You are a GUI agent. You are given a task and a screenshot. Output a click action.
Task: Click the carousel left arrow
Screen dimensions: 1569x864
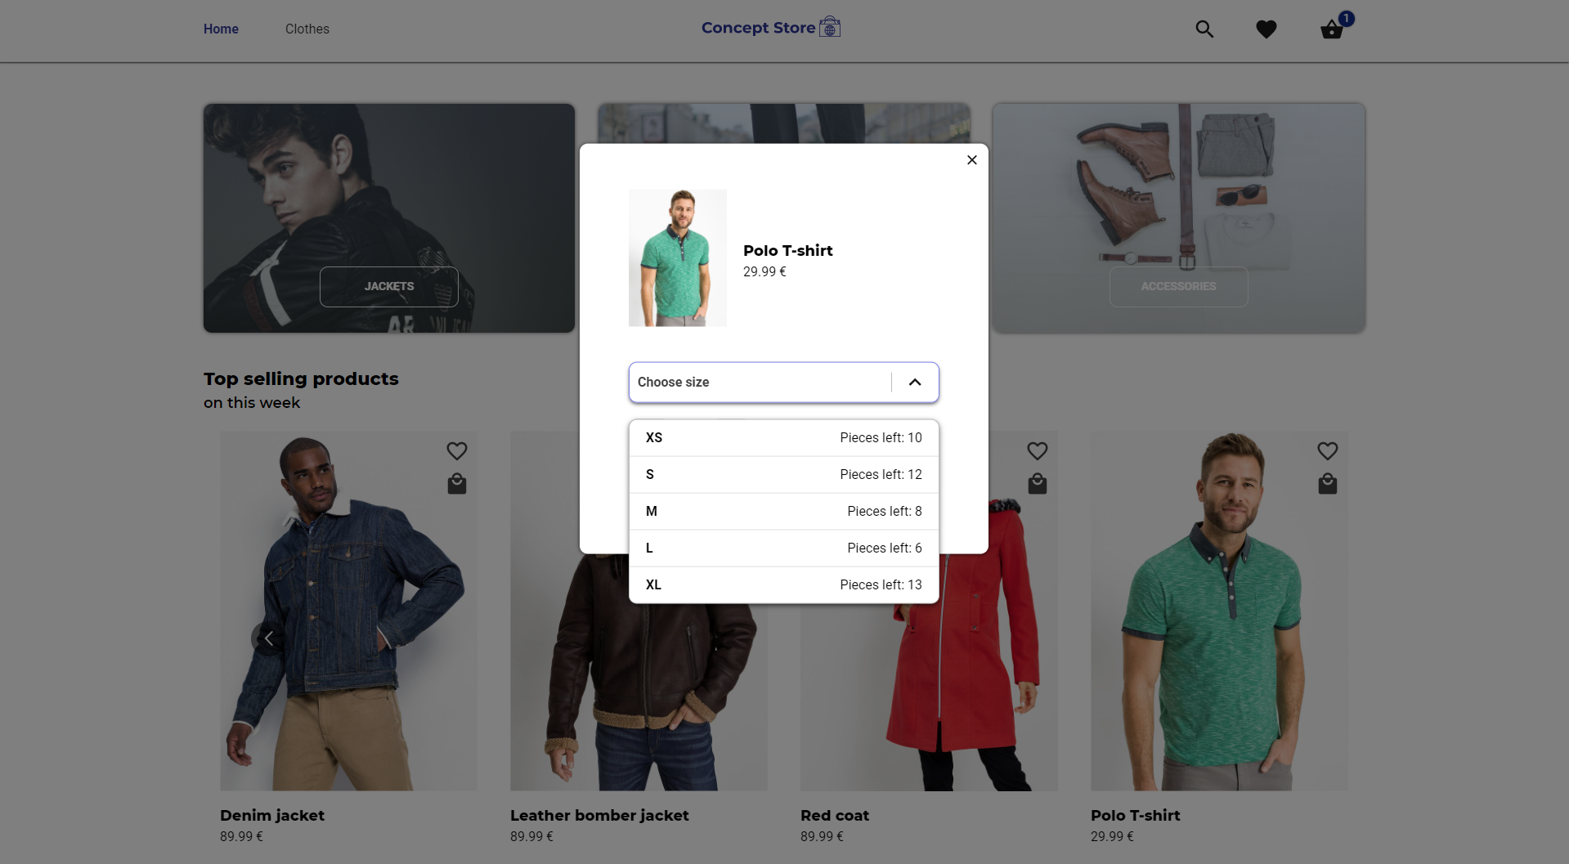[268, 638]
